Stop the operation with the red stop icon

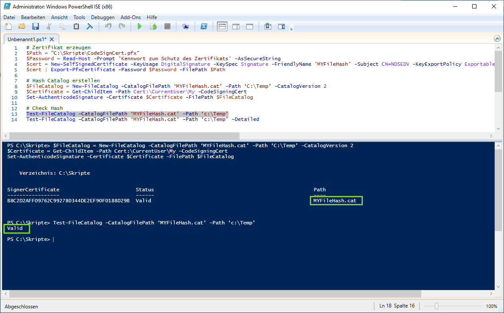(167, 26)
